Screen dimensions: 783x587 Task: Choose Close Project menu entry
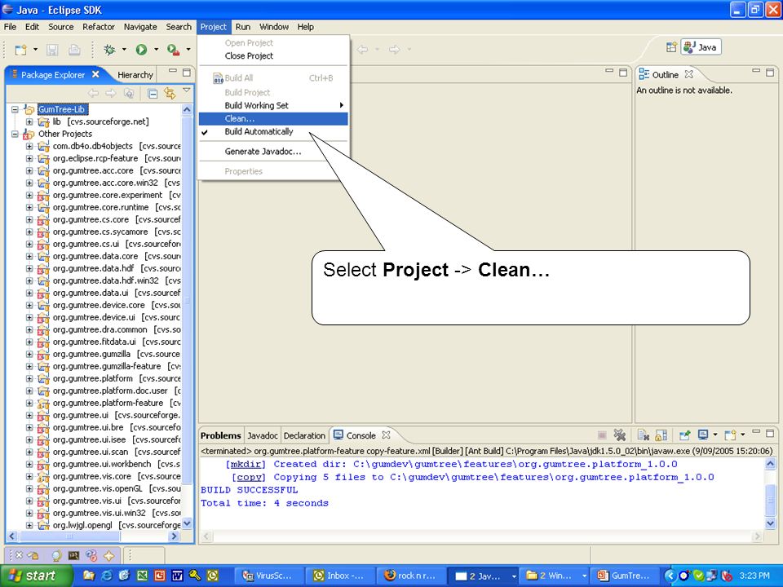(x=273, y=56)
